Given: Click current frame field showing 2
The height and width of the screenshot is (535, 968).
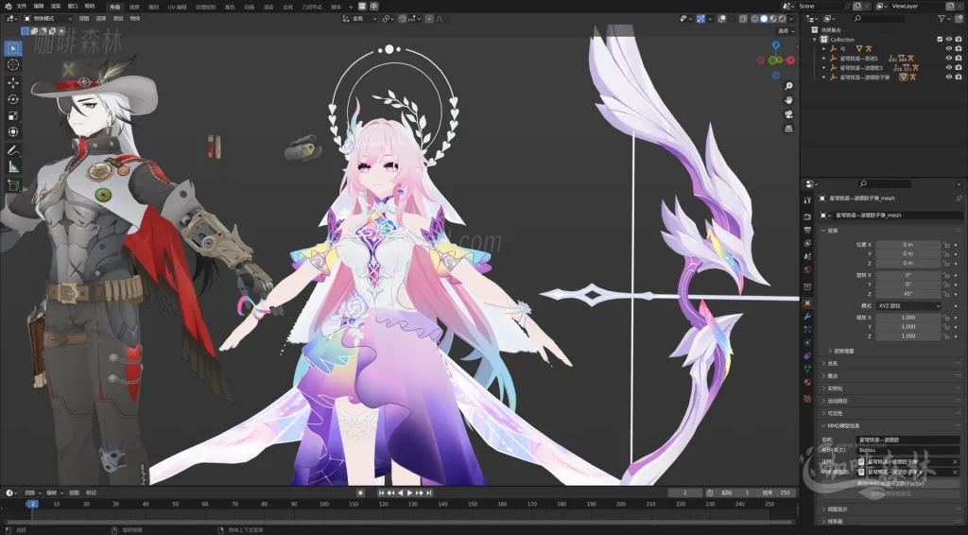Looking at the screenshot, I should pyautogui.click(x=685, y=493).
